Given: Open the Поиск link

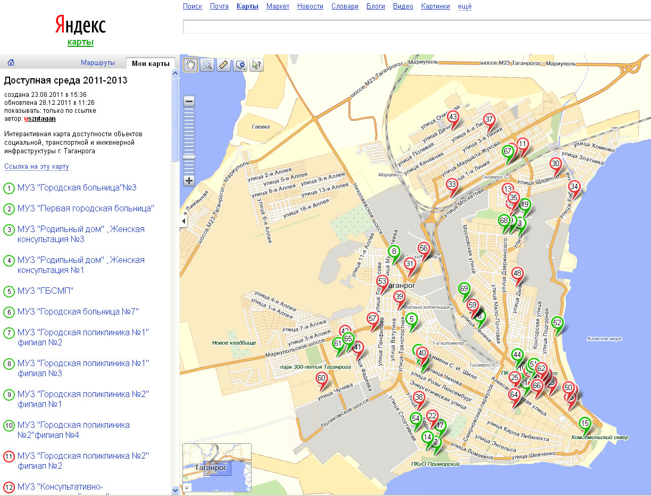Looking at the screenshot, I should pyautogui.click(x=193, y=6).
